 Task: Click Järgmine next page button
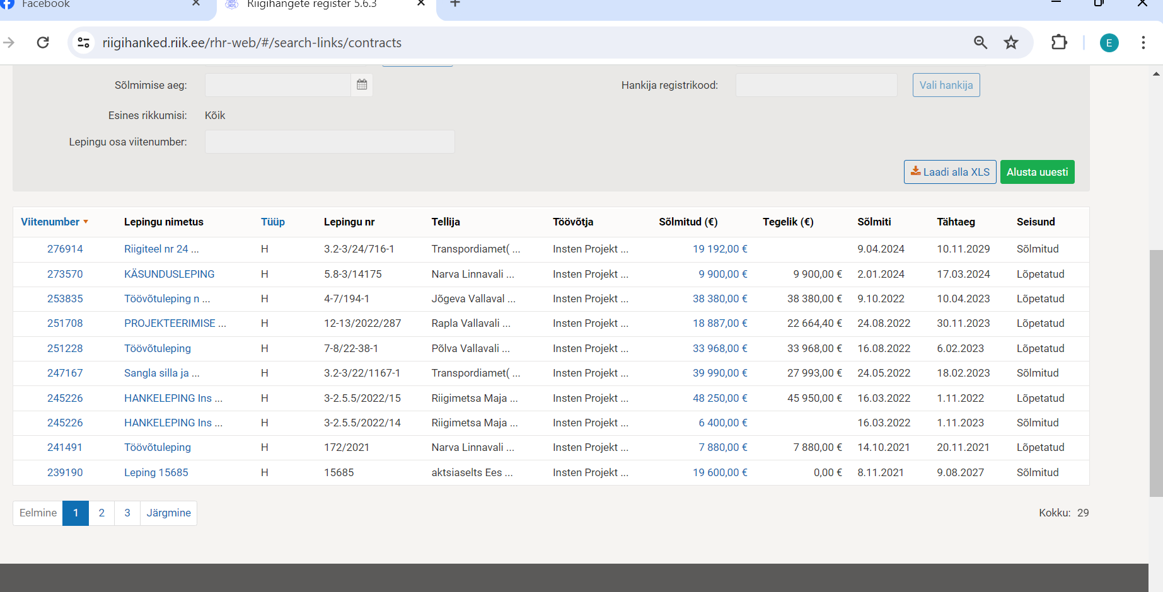click(168, 513)
